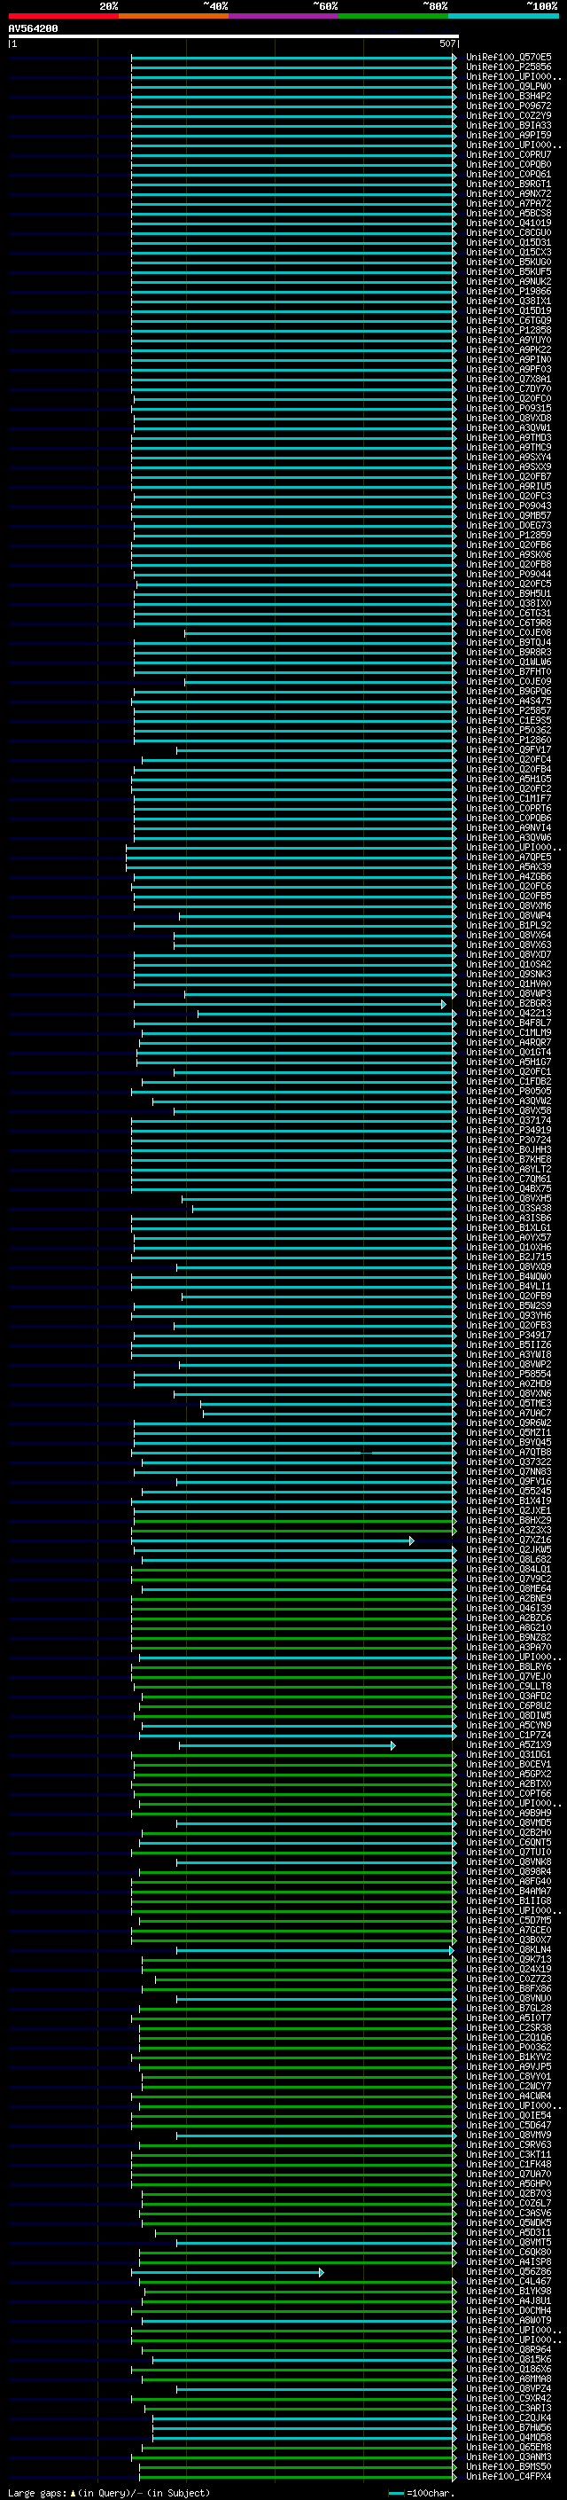Click the white query sequence ruler bar

(x=234, y=37)
